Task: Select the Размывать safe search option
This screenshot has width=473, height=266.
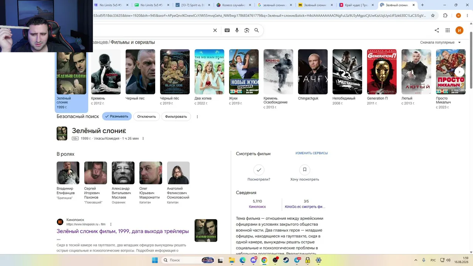Action: tap(117, 116)
